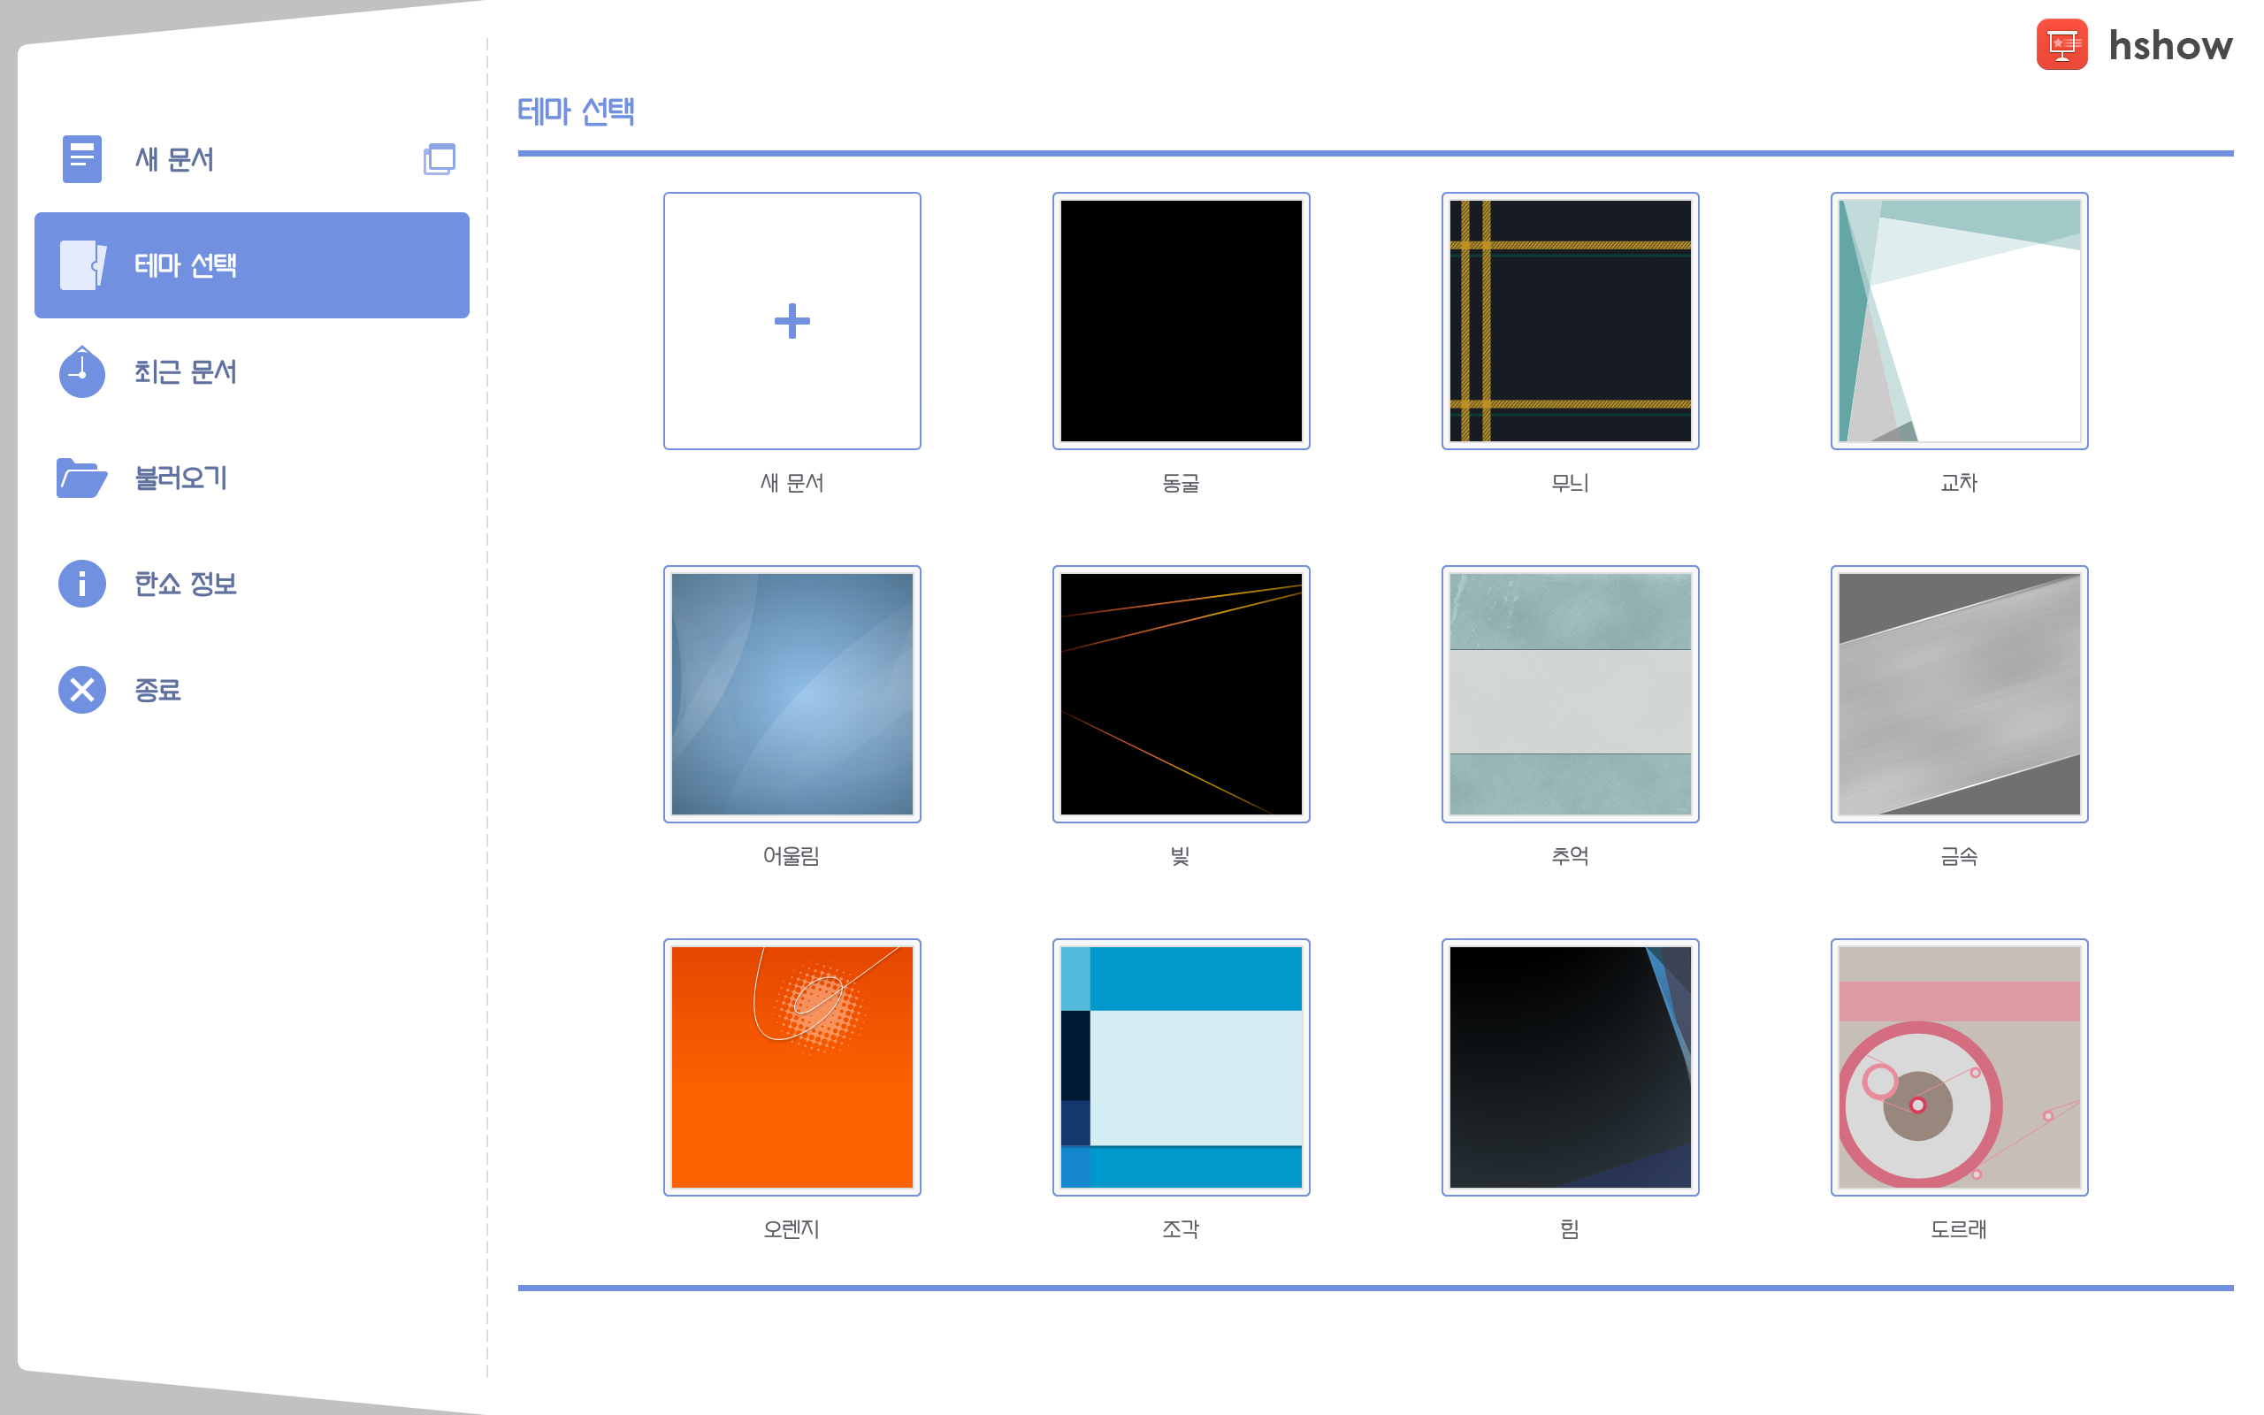Image resolution: width=2264 pixels, height=1415 pixels.
Task: Click the Hanshow info icon
Action: coord(81,584)
